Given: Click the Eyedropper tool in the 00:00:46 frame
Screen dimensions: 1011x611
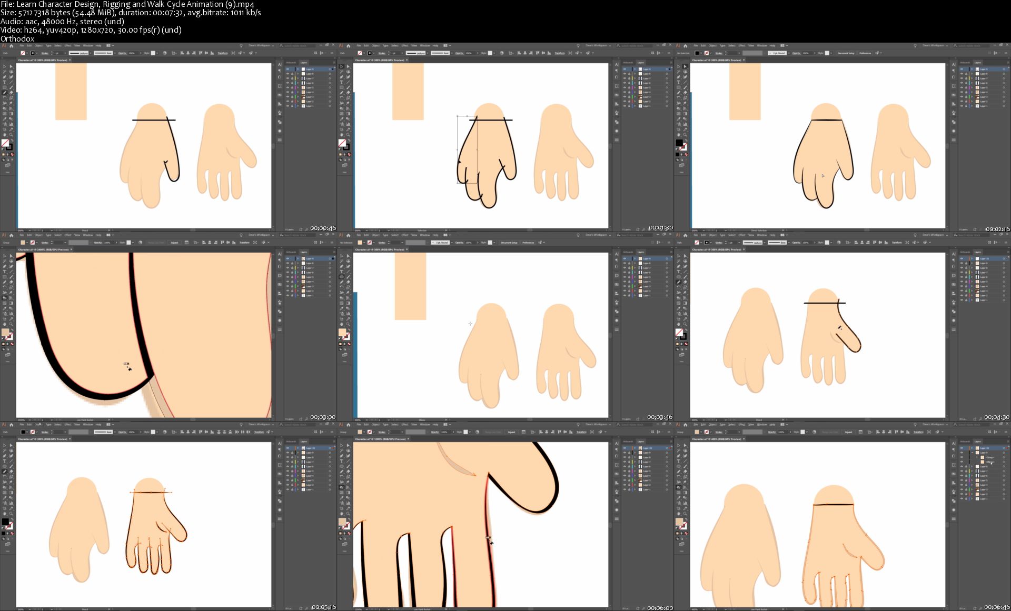Looking at the screenshot, I should click(x=4, y=119).
